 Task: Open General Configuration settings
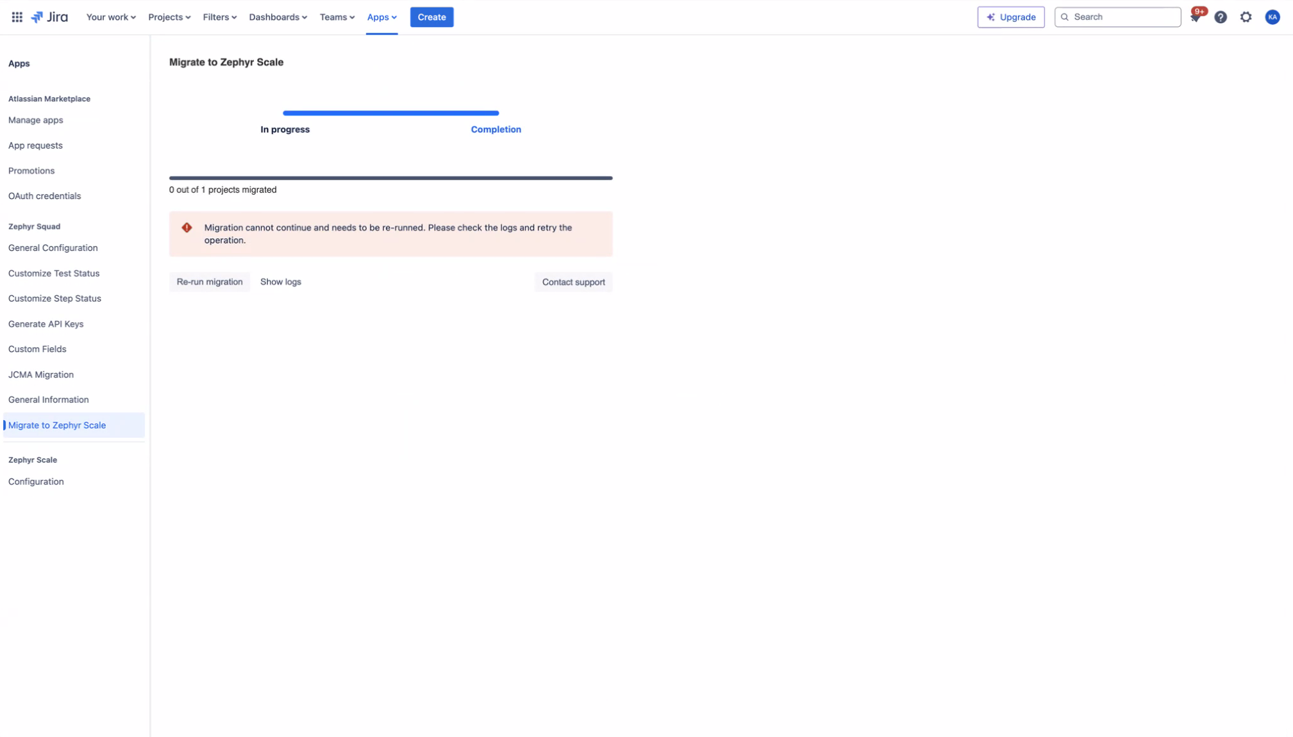coord(53,247)
